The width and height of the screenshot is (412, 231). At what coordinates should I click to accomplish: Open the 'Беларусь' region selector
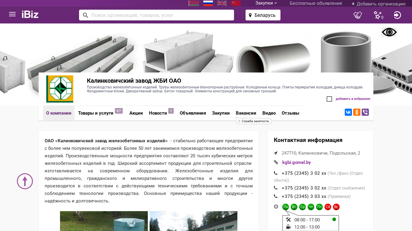tap(263, 15)
